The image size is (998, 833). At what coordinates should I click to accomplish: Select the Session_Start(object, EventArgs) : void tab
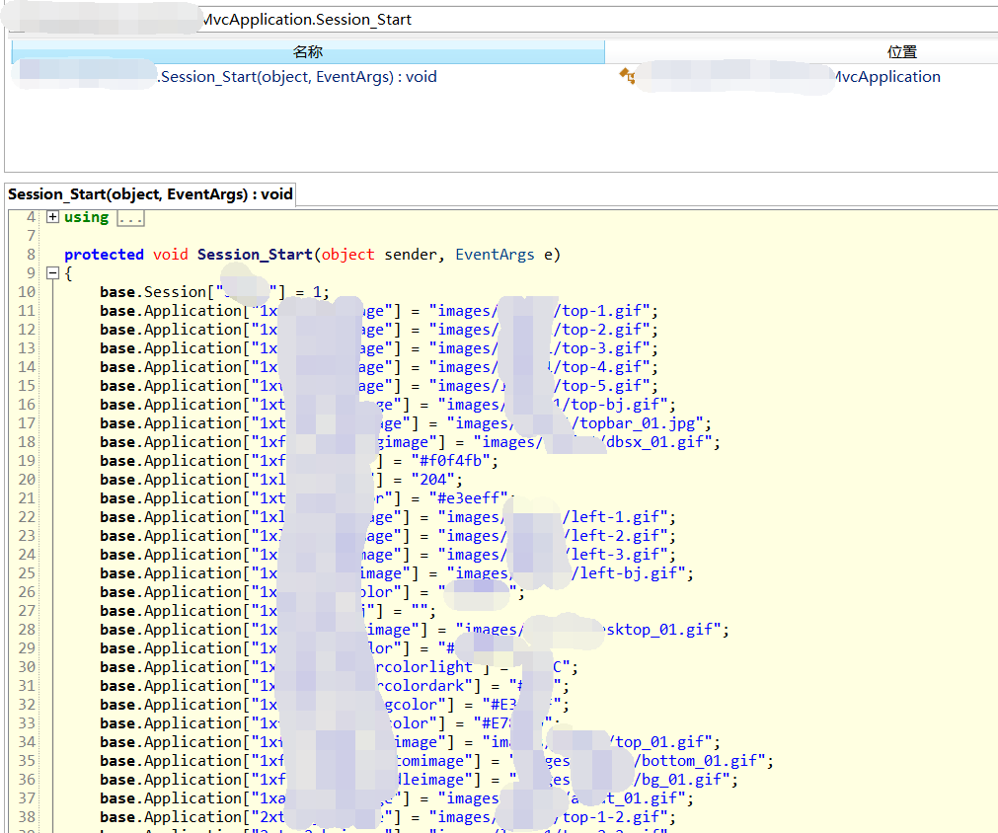pos(150,194)
